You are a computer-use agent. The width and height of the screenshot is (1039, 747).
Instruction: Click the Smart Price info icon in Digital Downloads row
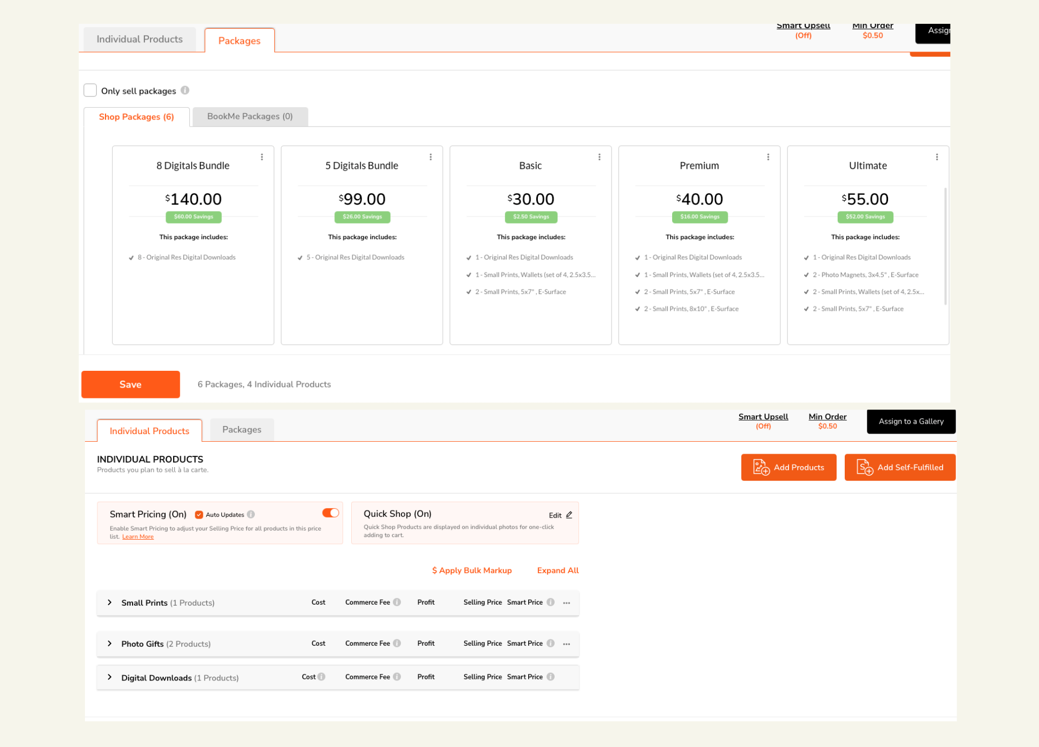[550, 677]
